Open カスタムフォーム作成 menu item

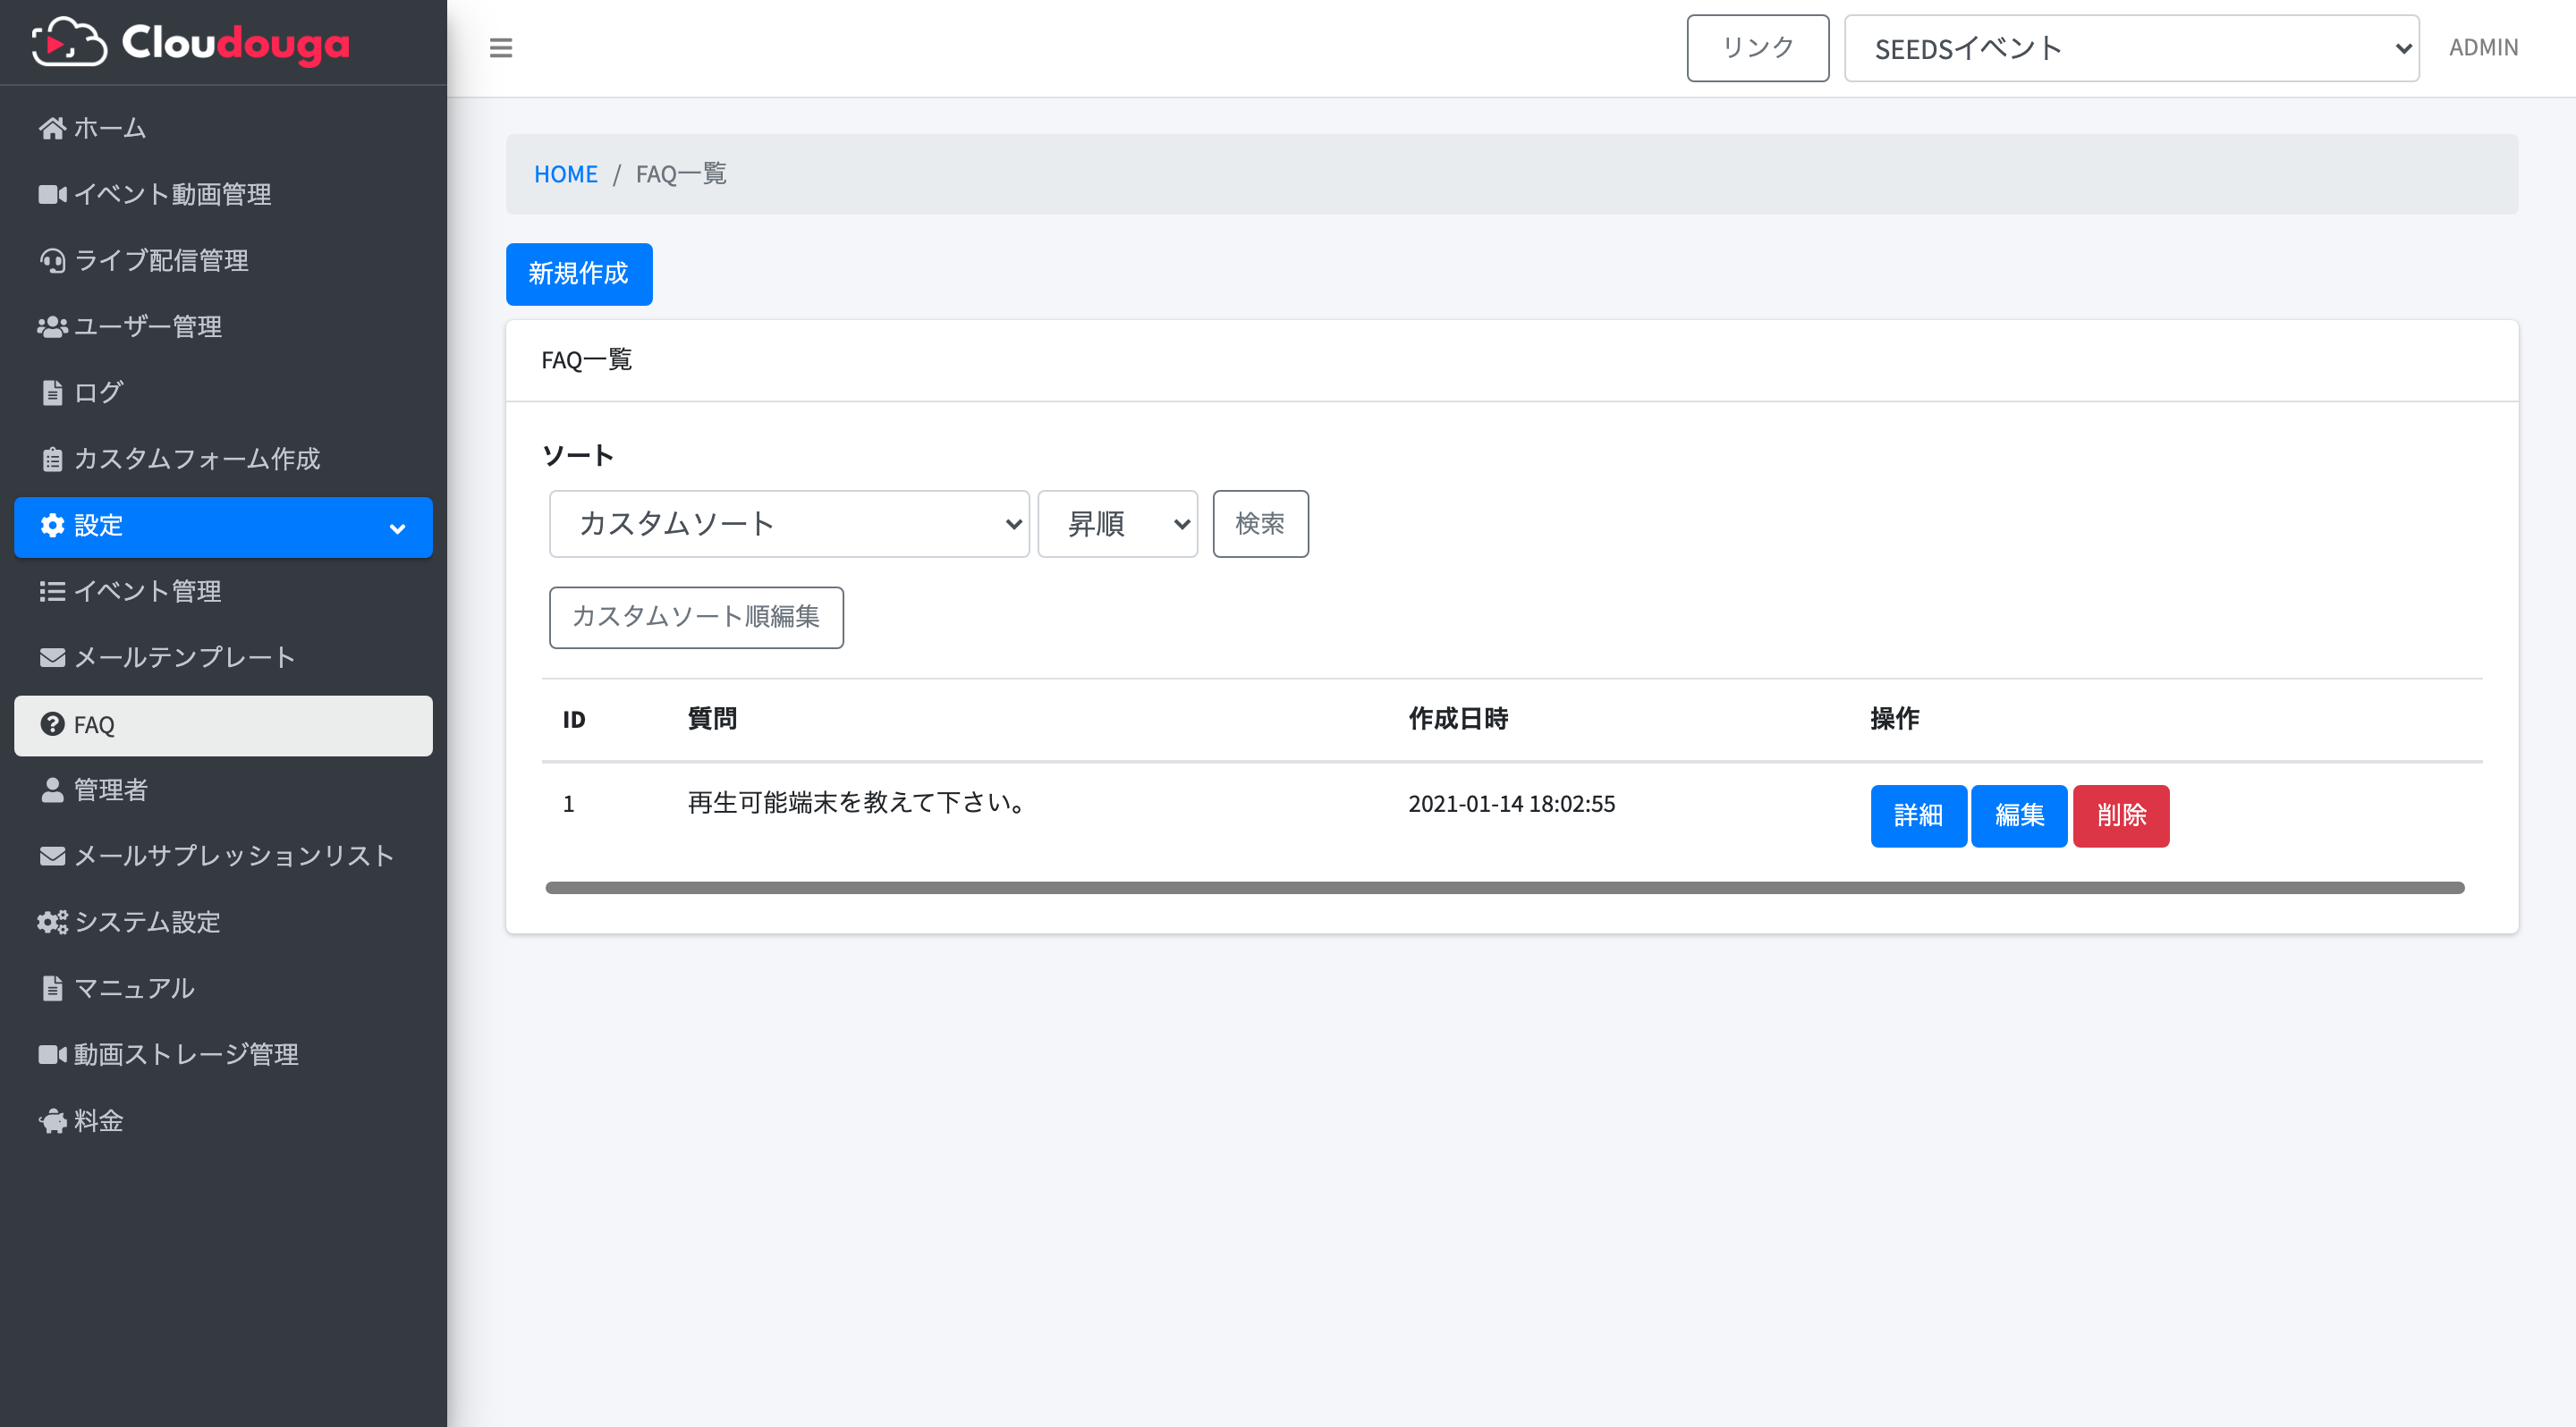[224, 459]
